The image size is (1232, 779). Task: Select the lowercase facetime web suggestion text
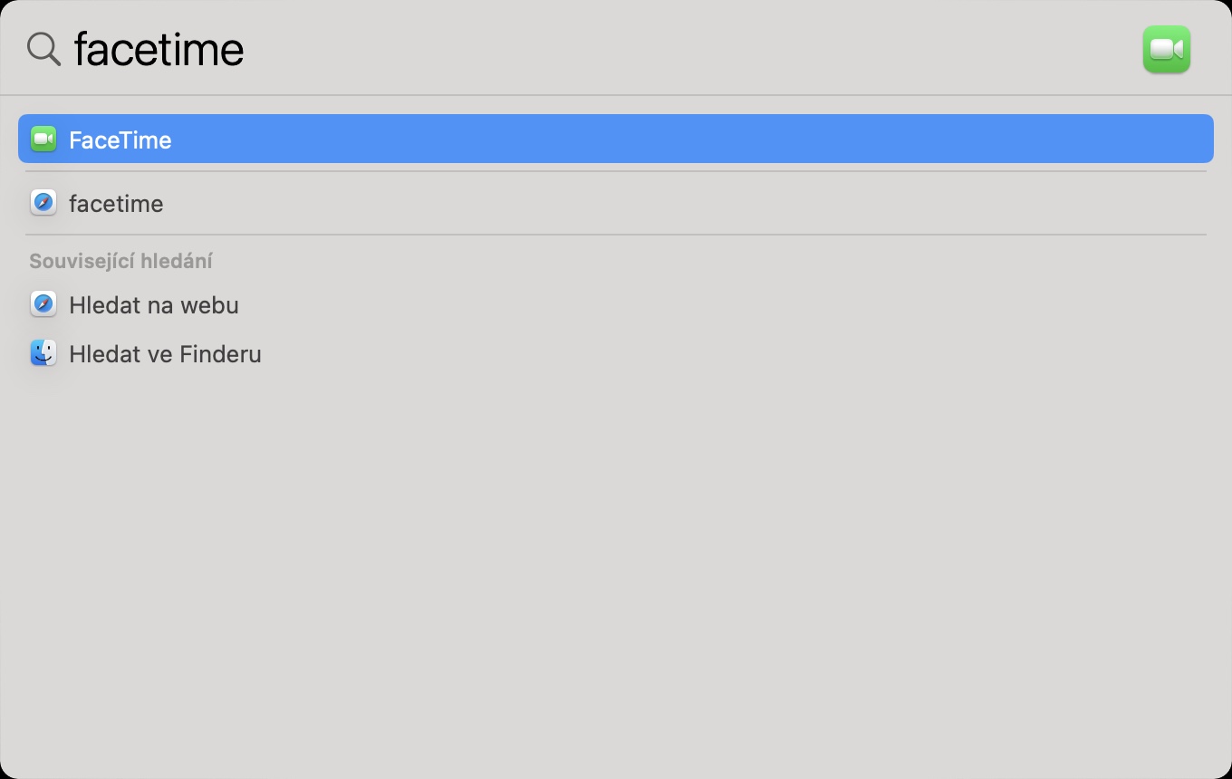tap(116, 204)
